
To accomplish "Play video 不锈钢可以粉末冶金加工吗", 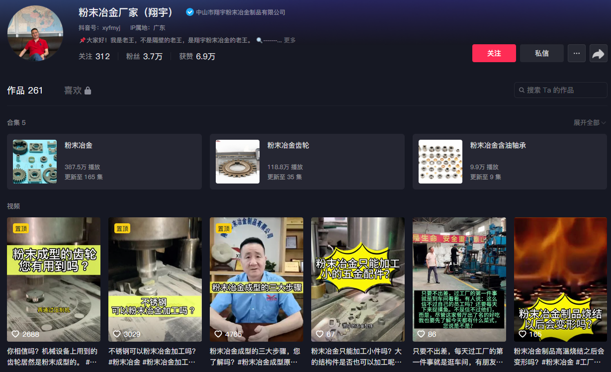I will [155, 279].
